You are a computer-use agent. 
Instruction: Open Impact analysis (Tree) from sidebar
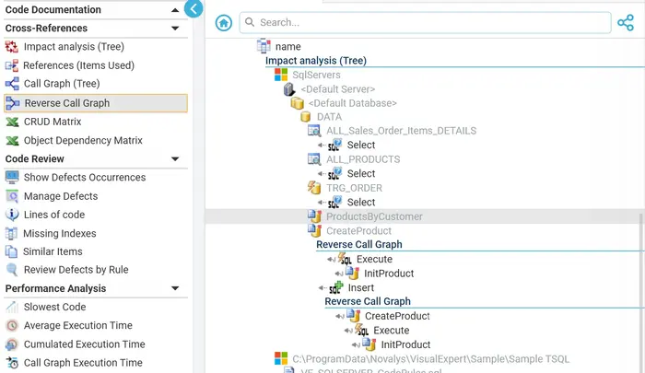click(x=74, y=47)
